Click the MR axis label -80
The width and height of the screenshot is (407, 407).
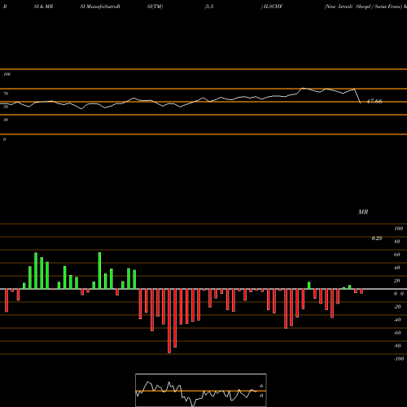tap(397, 346)
